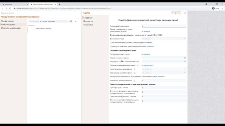
Task: Select Итоги по участникам in the left menu
Action: tap(11, 28)
